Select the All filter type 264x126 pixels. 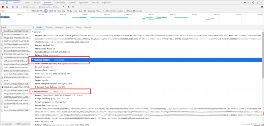46,11
